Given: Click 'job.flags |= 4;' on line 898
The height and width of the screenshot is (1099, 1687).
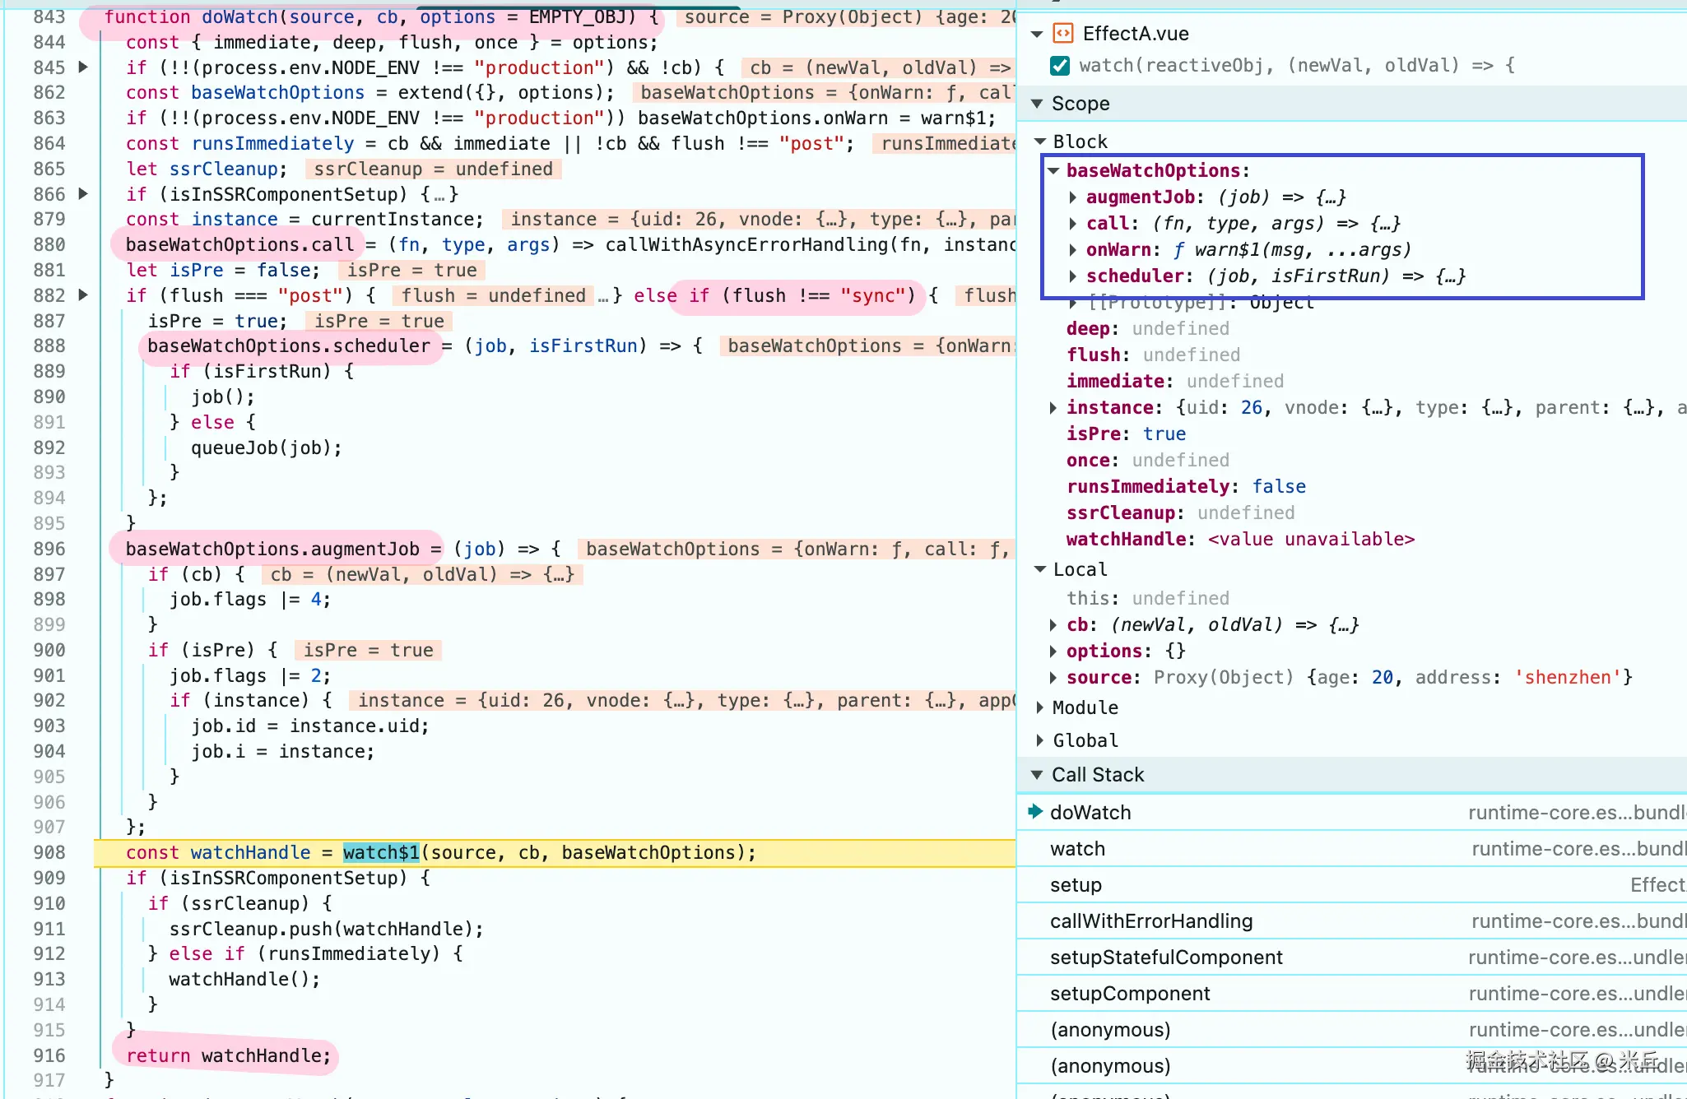Looking at the screenshot, I should point(250,600).
